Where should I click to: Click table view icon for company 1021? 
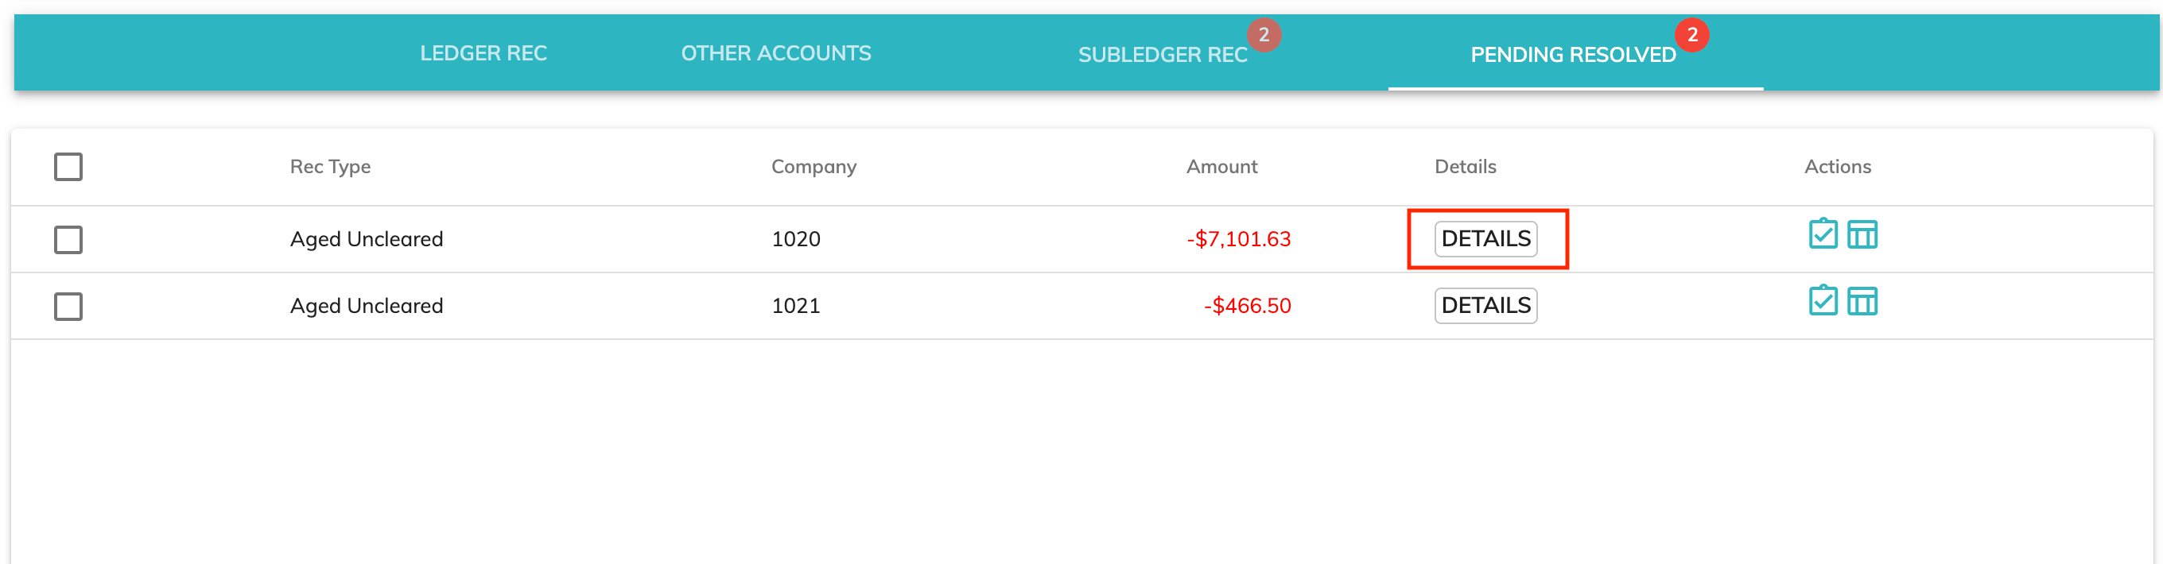click(1862, 302)
